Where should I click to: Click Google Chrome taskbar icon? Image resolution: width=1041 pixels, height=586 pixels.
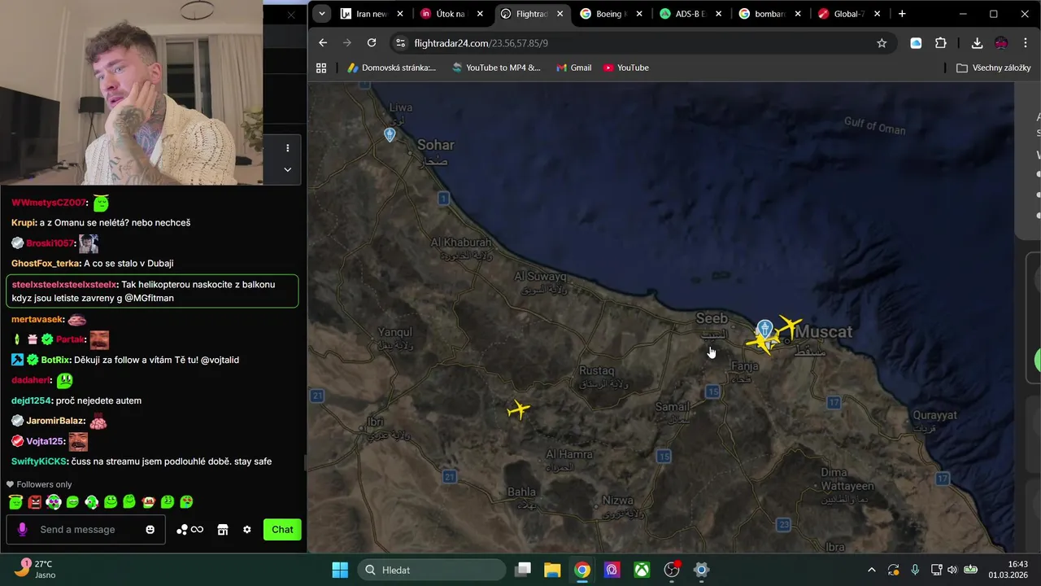[582, 570]
